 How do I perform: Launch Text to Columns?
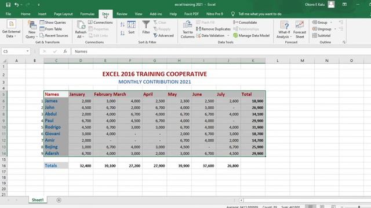click(187, 29)
